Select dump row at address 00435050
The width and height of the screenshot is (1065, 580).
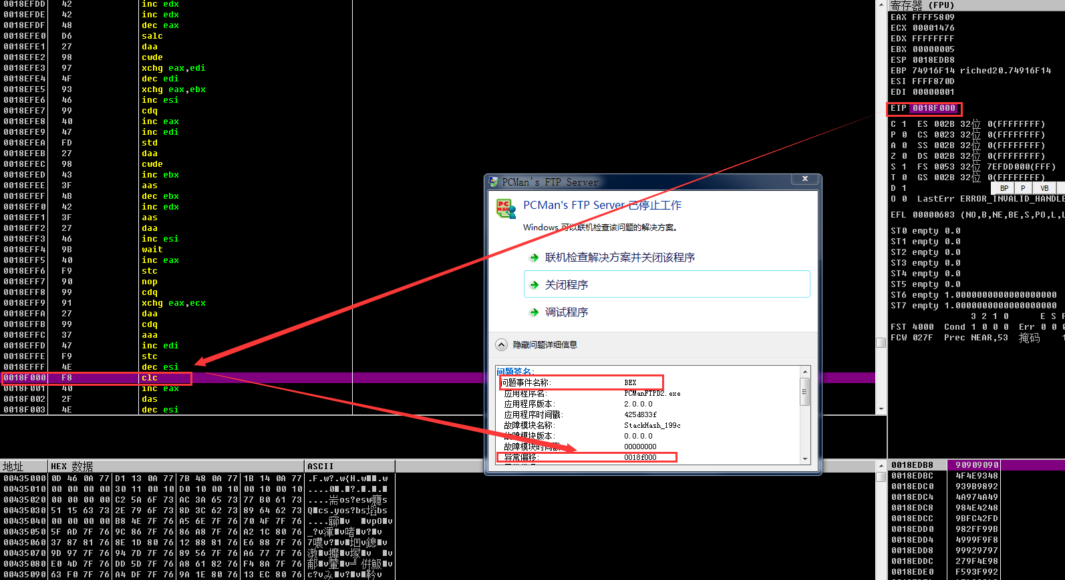tap(198, 532)
